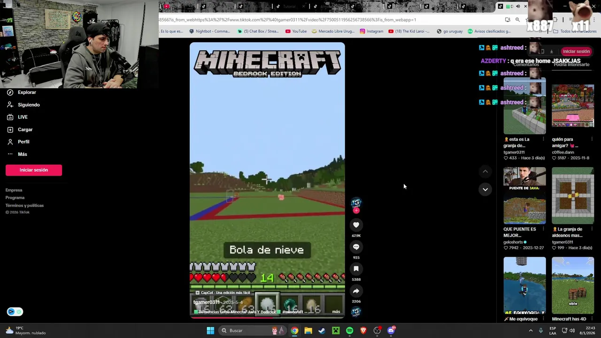Open Chrome from the taskbar
Screen dimensions: 601x338
click(294, 330)
